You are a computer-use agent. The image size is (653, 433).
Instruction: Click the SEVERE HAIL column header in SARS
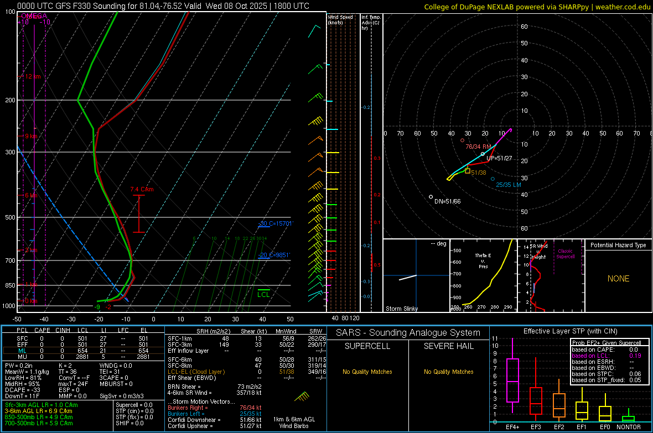(x=448, y=346)
